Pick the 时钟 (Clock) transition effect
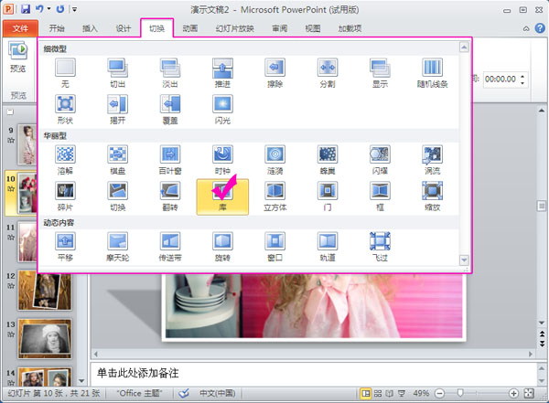The height and width of the screenshot is (403, 549). (x=222, y=160)
